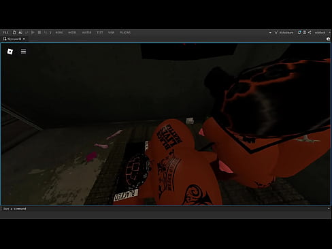Open the FILE menu
This screenshot has width=332, height=249.
point(5,33)
